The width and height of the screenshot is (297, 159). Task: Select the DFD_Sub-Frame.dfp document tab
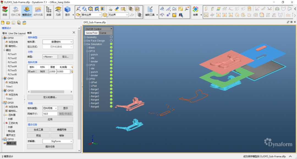[x=95, y=22]
